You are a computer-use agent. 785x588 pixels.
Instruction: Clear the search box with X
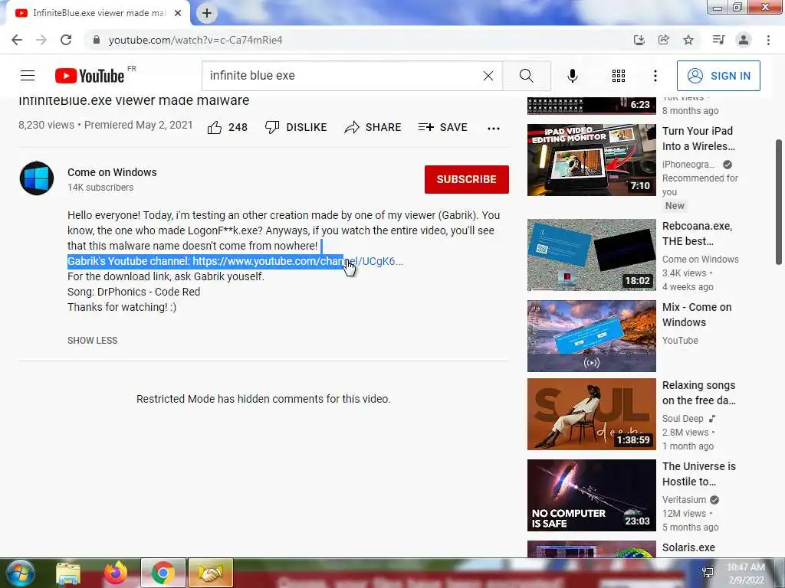(488, 76)
